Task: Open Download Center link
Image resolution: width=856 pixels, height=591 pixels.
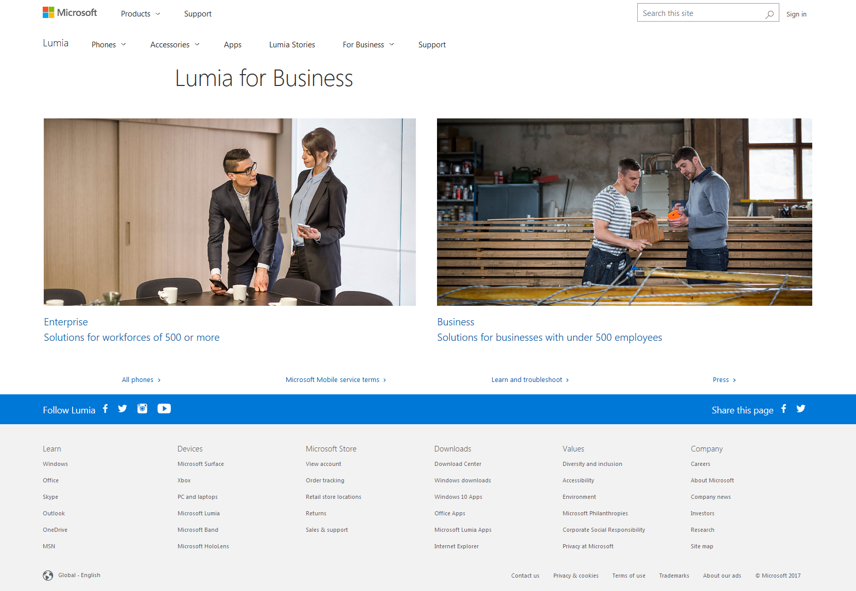Action: 458,464
